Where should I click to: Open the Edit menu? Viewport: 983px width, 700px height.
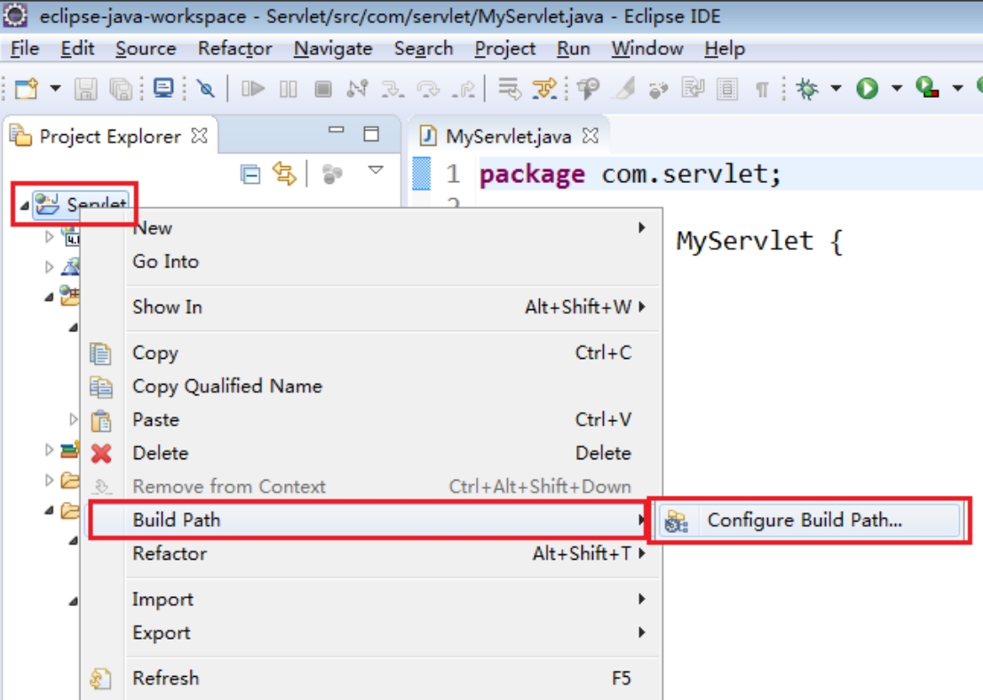click(x=77, y=48)
